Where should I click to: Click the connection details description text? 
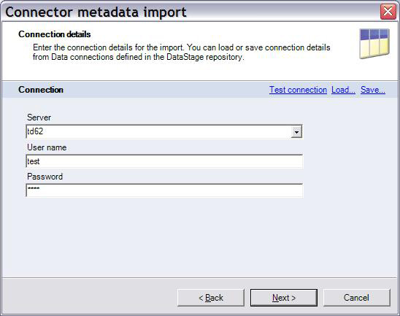pyautogui.click(x=181, y=52)
